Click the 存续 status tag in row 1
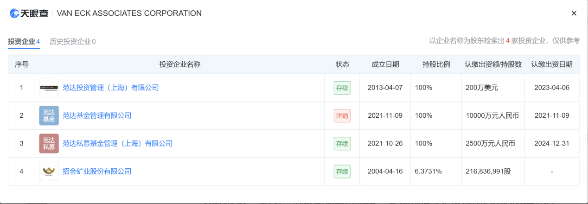The height and width of the screenshot is (204, 588). [342, 88]
